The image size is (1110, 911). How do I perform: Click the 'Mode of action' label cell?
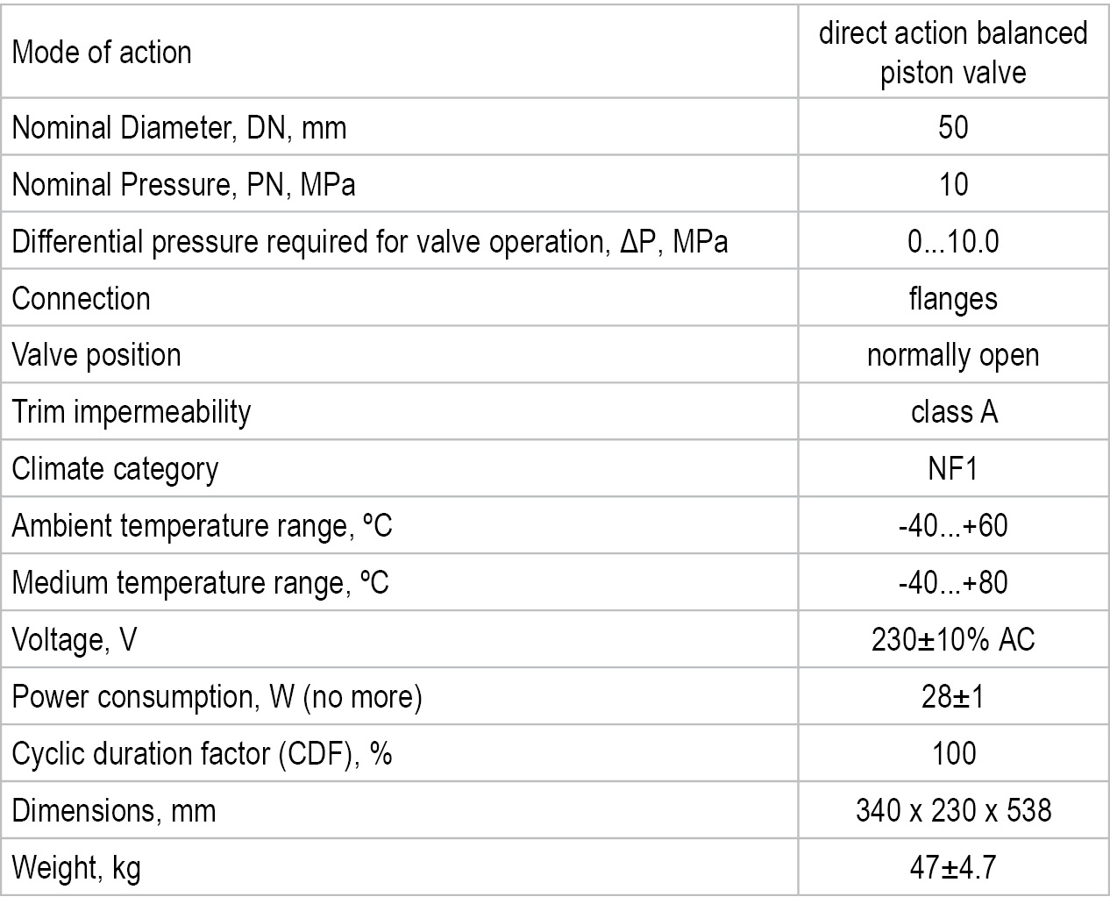click(x=102, y=52)
